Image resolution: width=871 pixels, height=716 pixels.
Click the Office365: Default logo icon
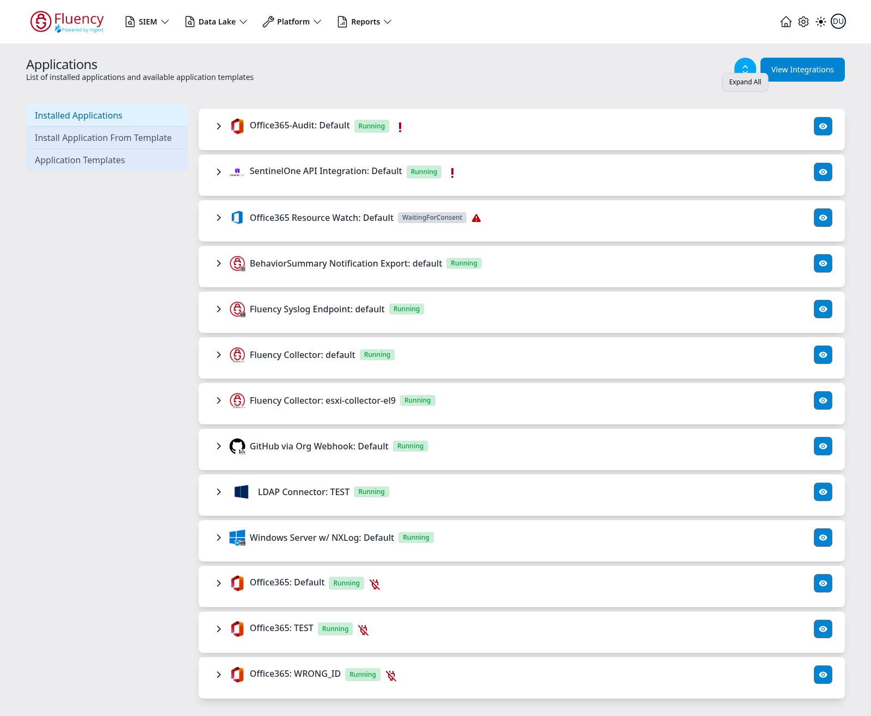[x=237, y=583]
